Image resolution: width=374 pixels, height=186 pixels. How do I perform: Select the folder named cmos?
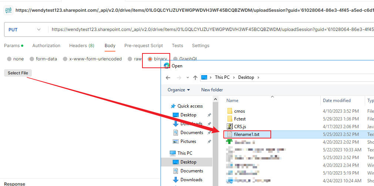coord(239,111)
